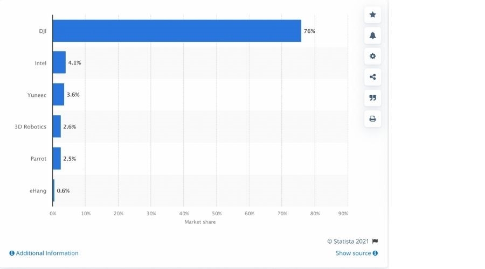Screen dimensions: 485x269
Task: Select the DJI 76% bar
Action: [177, 31]
